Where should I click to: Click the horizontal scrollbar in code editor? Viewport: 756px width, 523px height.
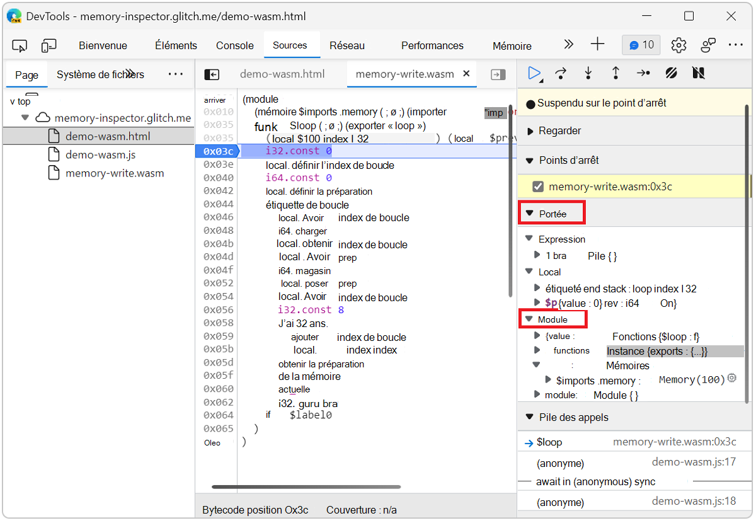(x=306, y=486)
